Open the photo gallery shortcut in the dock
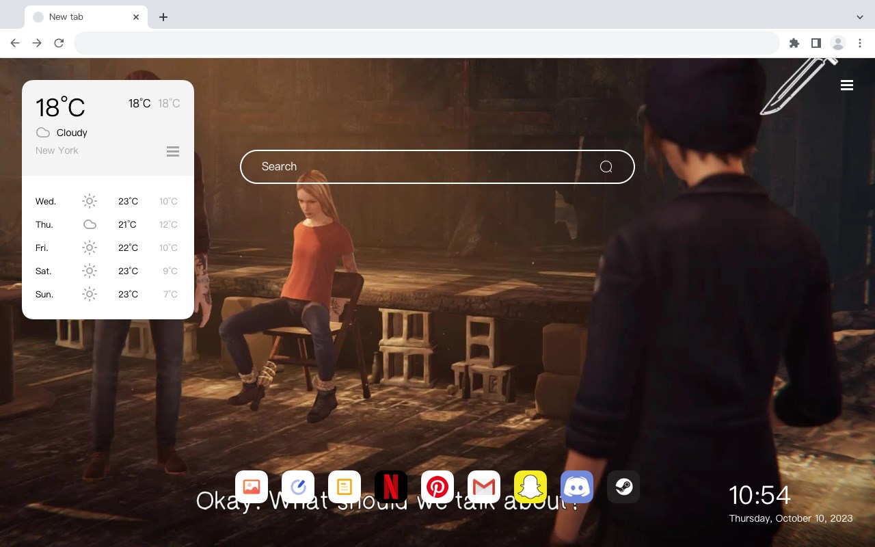The height and width of the screenshot is (547, 875). (x=252, y=487)
